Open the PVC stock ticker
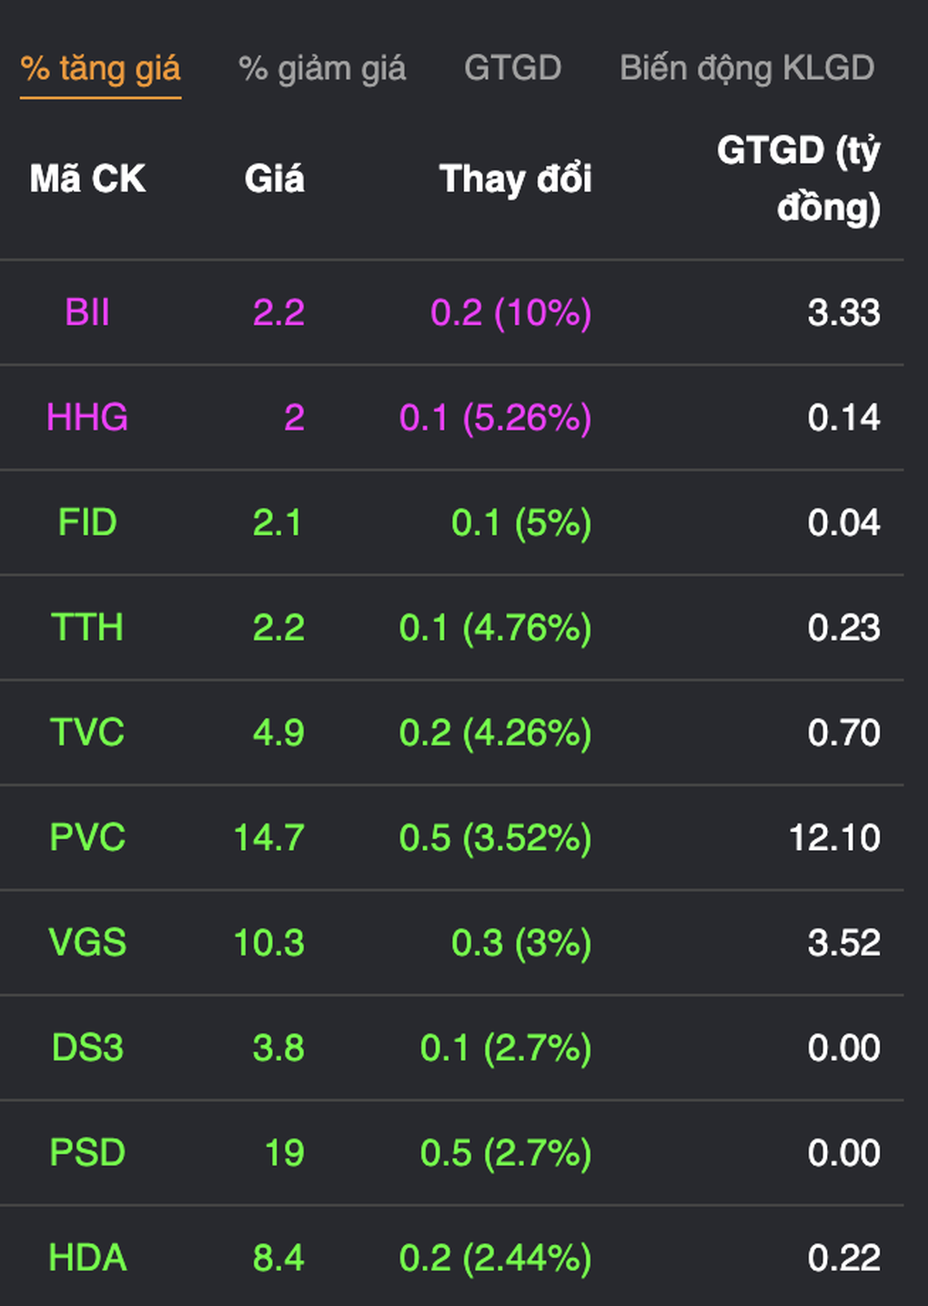The width and height of the screenshot is (928, 1306). pyautogui.click(x=87, y=837)
